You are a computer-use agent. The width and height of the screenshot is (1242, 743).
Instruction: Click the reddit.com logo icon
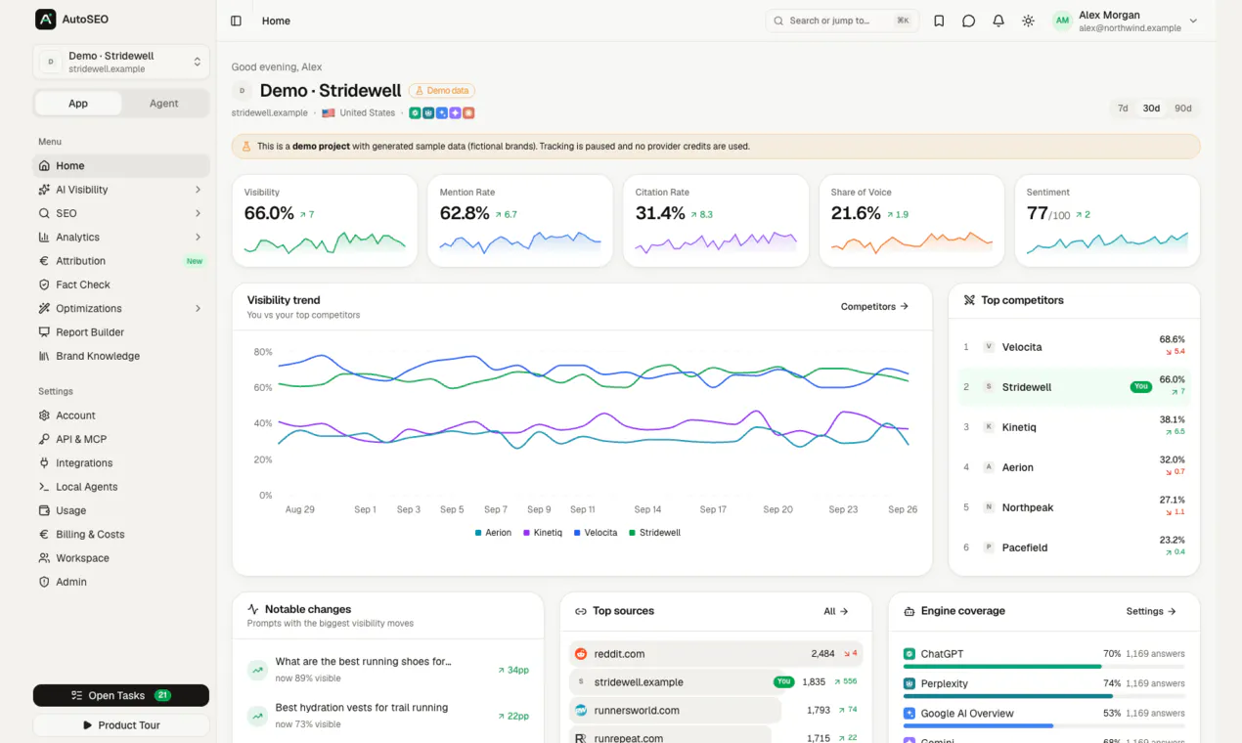(x=581, y=654)
